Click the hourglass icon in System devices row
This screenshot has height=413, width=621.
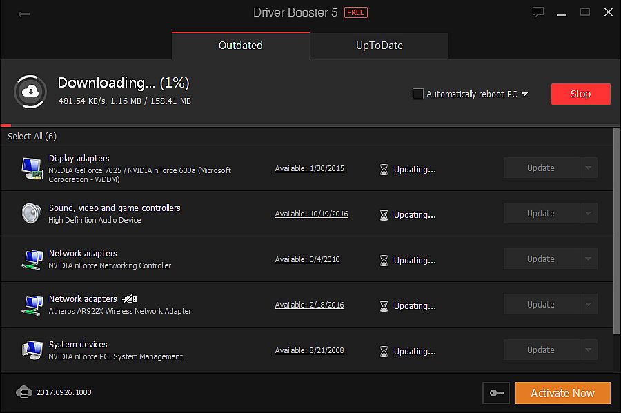coord(384,351)
